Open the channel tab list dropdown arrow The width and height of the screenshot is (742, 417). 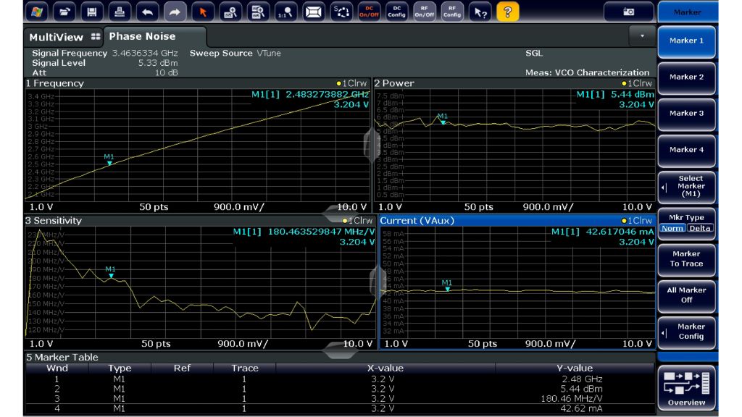coord(641,35)
